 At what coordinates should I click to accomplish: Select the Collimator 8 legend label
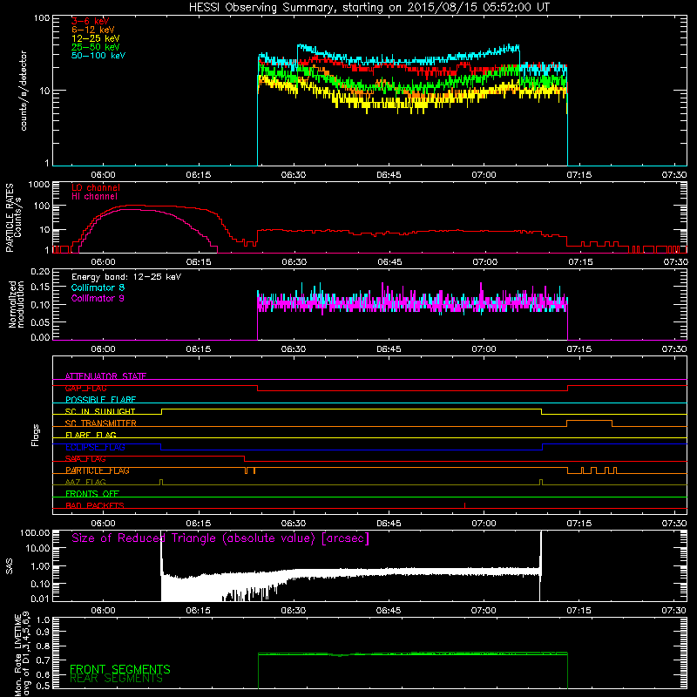tap(98, 288)
